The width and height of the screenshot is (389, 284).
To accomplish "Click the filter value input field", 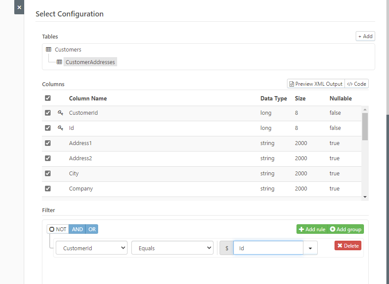I will pyautogui.click(x=268, y=248).
